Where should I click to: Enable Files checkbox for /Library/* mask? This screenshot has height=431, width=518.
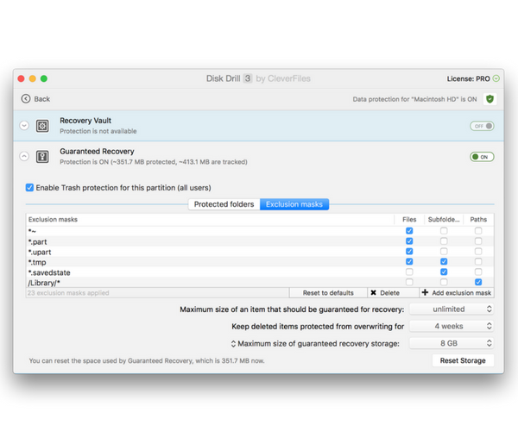click(409, 282)
